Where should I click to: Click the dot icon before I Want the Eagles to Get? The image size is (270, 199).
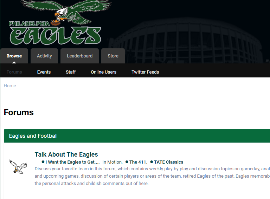click(43, 162)
